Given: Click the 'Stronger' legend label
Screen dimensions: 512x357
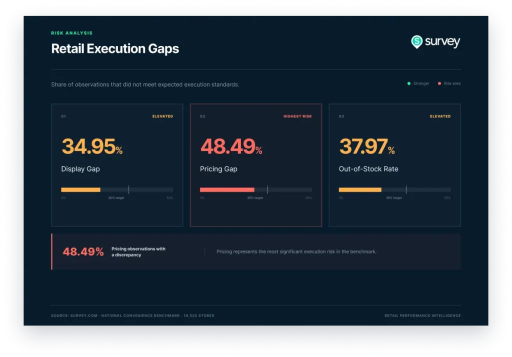Looking at the screenshot, I should pos(421,83).
